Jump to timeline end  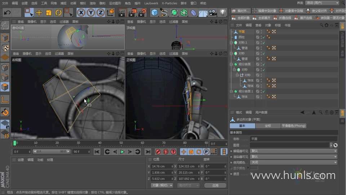tap(148, 152)
